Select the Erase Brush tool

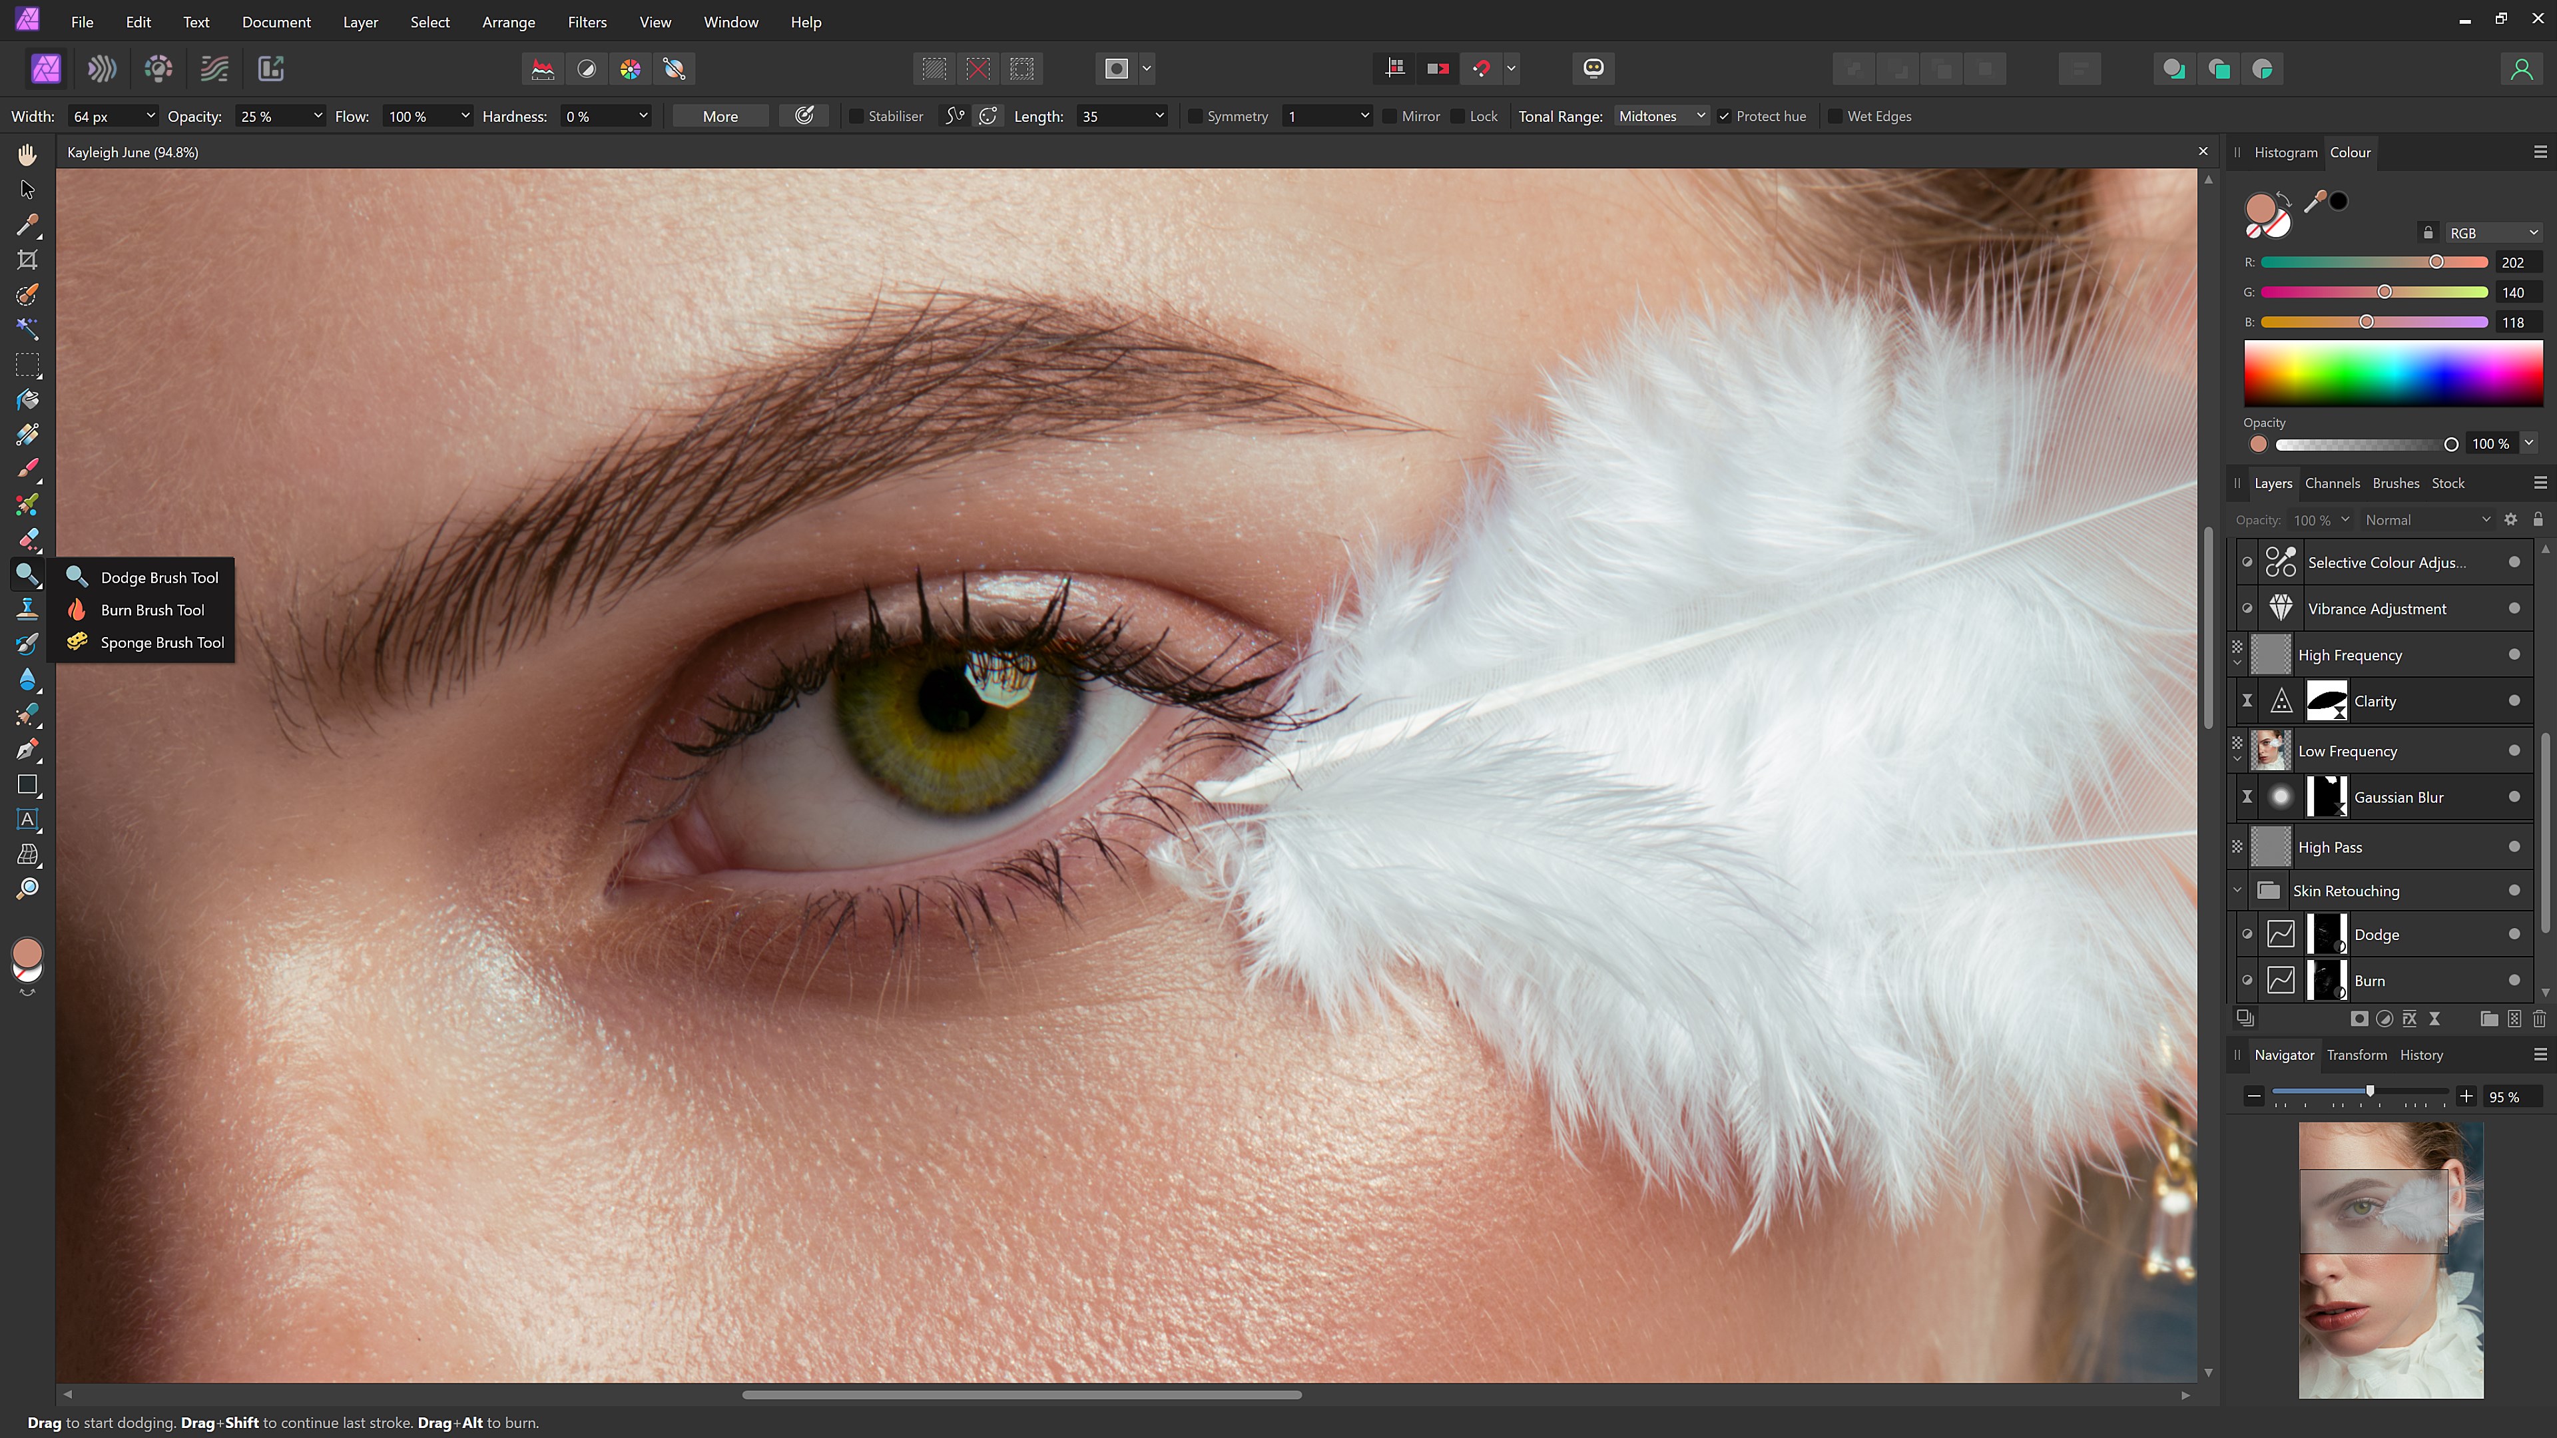coord(27,539)
